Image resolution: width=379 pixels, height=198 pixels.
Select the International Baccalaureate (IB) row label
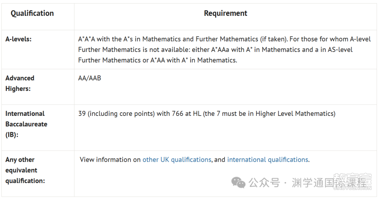click(26, 124)
